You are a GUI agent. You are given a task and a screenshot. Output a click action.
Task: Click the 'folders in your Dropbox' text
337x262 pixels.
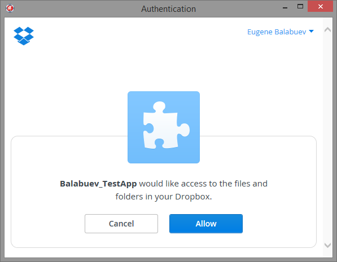164,197
